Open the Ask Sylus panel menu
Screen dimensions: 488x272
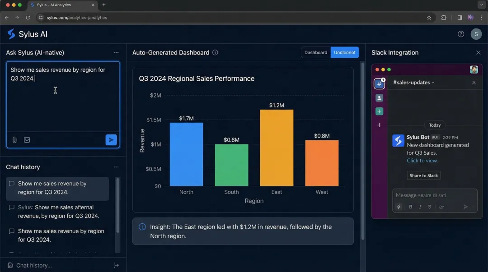coord(116,52)
